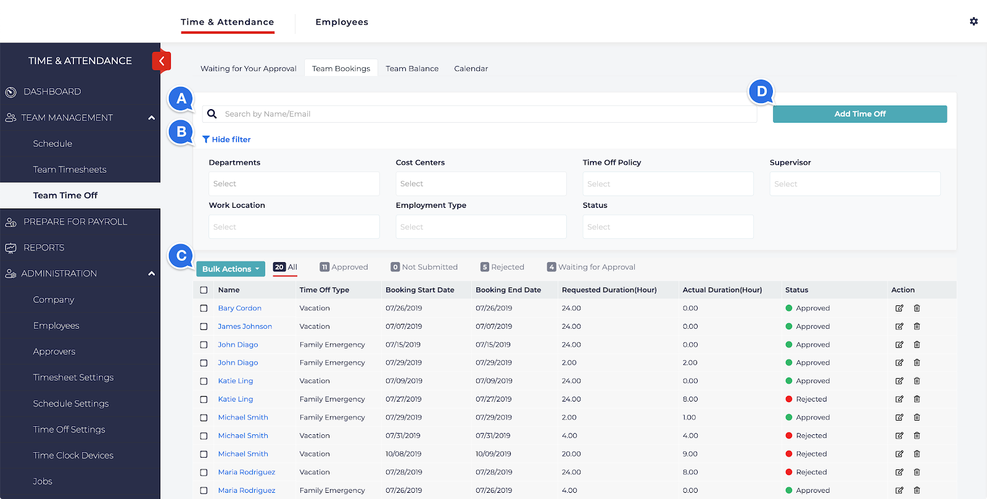The width and height of the screenshot is (987, 499).
Task: Collapse sidebar with the red arrow button
Action: coord(161,61)
